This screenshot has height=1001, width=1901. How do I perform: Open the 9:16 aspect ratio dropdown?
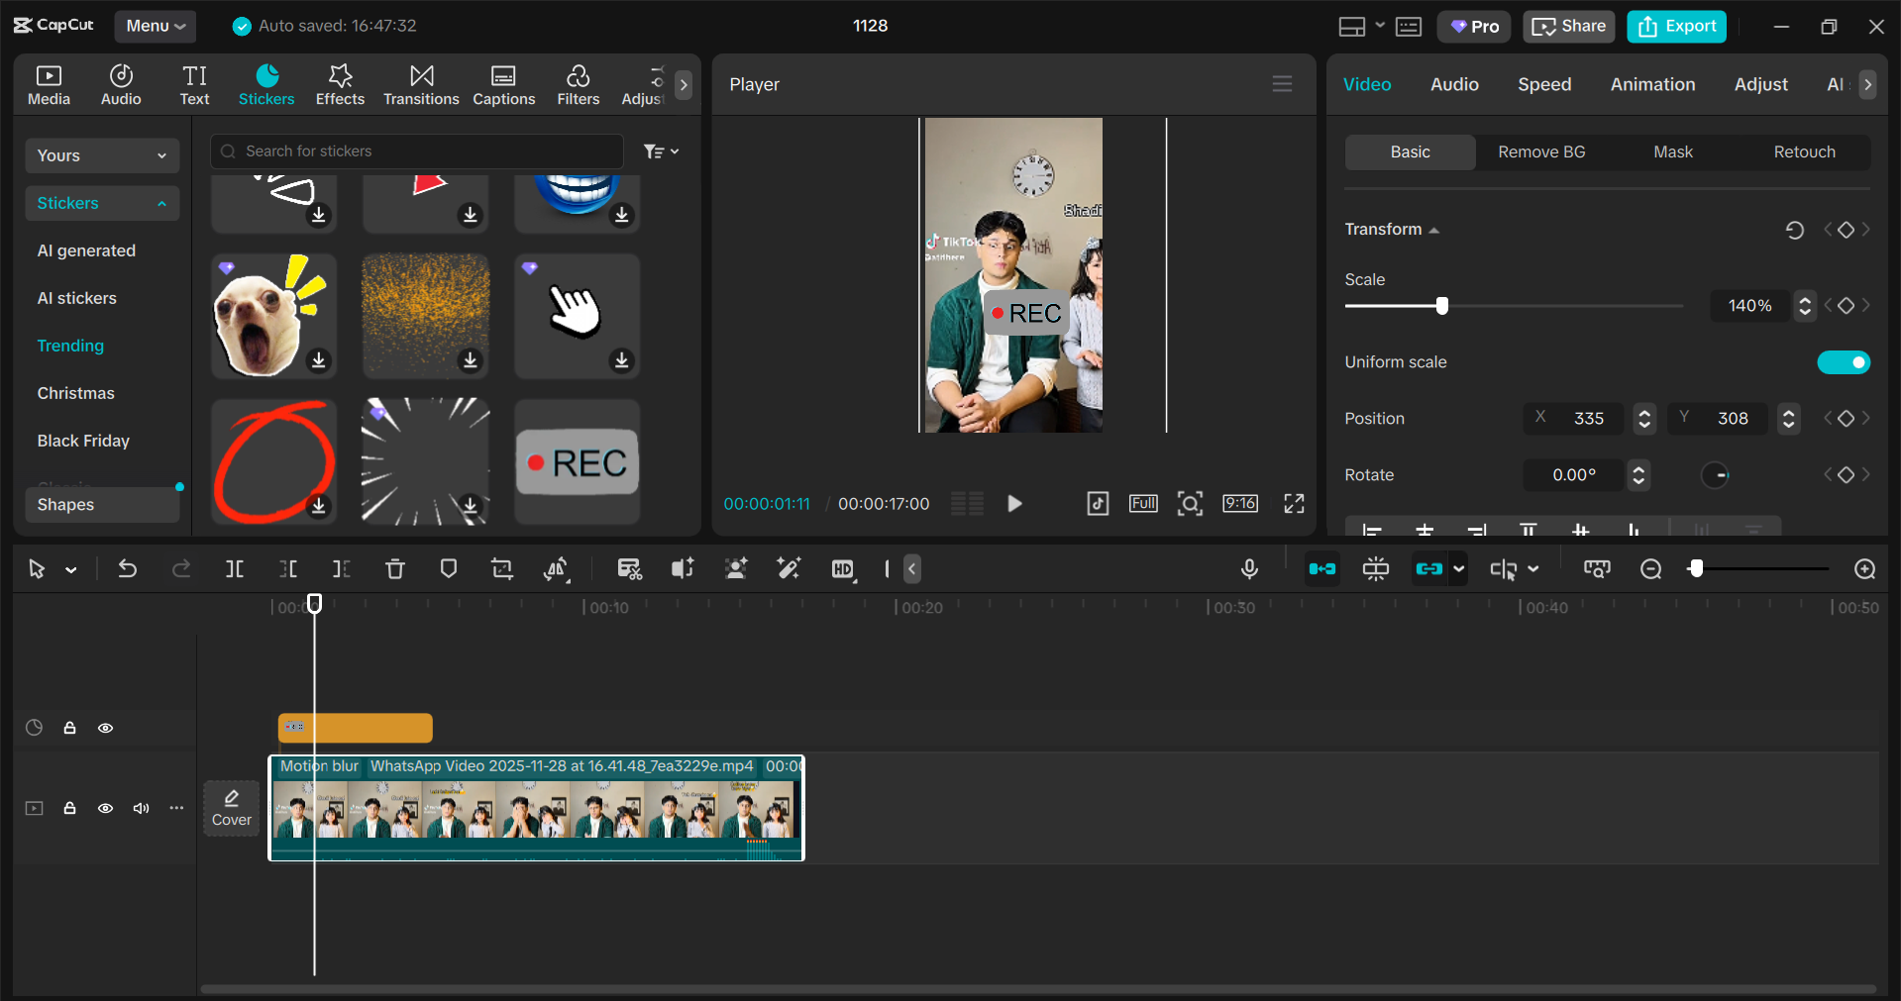click(x=1240, y=503)
